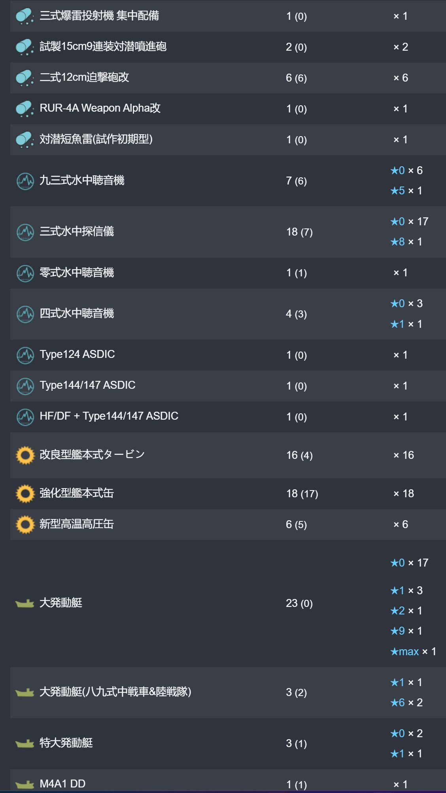Image resolution: width=446 pixels, height=793 pixels.
Task: Click the engine gear icon beside 改良型艦本式タービン
Action: pyautogui.click(x=25, y=455)
